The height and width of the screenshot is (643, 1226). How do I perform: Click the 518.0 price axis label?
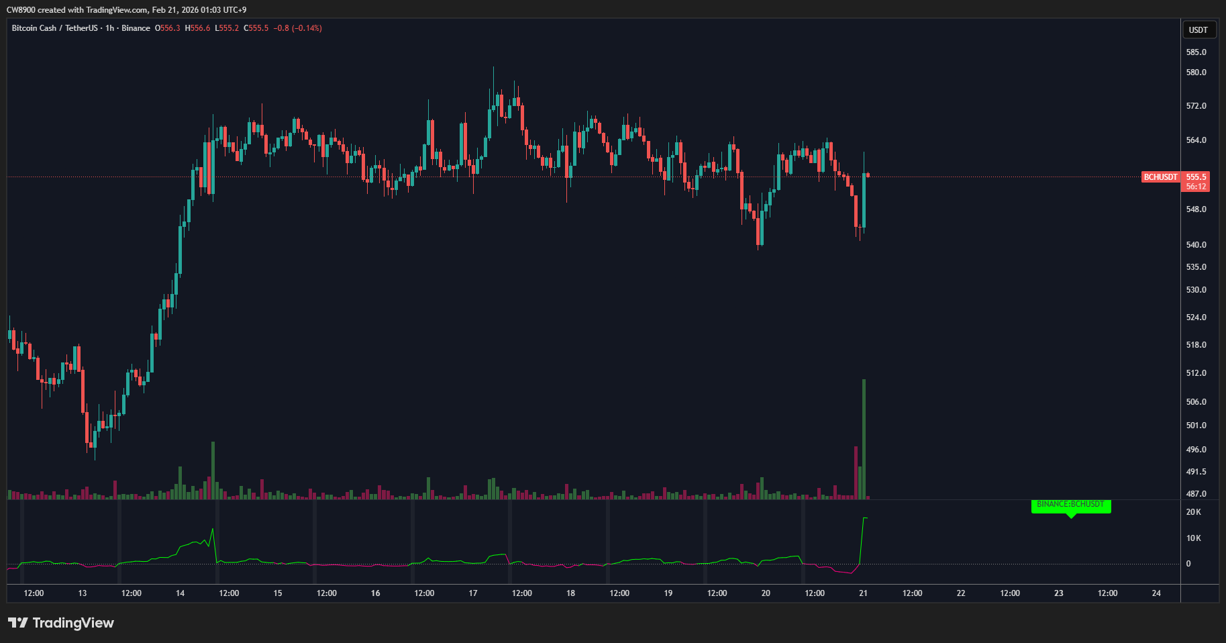coord(1196,345)
